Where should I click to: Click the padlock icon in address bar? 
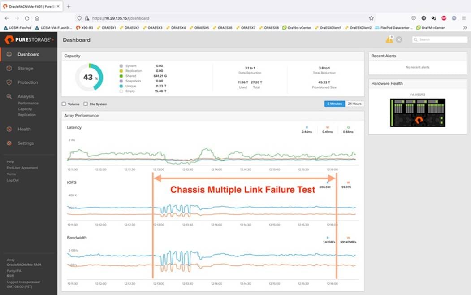pyautogui.click(x=87, y=18)
